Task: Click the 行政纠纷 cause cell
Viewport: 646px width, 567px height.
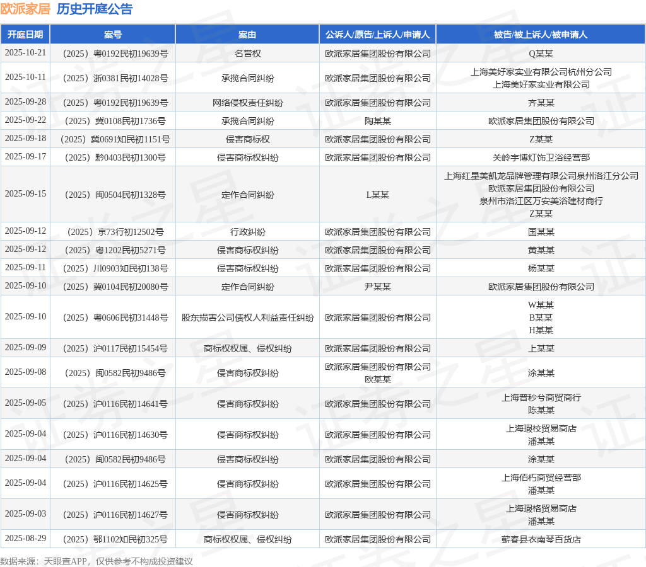Action: [247, 232]
